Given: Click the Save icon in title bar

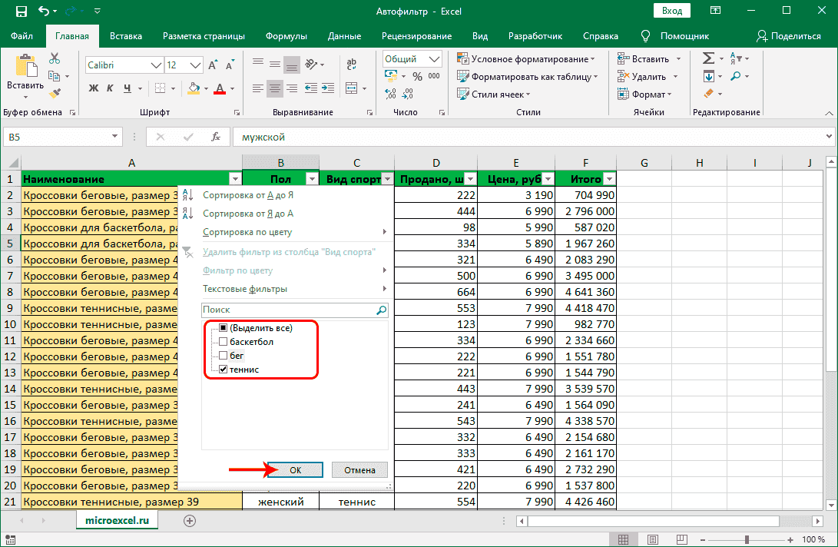Looking at the screenshot, I should point(21,12).
